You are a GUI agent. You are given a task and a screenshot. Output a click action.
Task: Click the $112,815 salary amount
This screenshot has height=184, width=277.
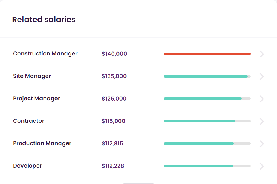(112, 143)
